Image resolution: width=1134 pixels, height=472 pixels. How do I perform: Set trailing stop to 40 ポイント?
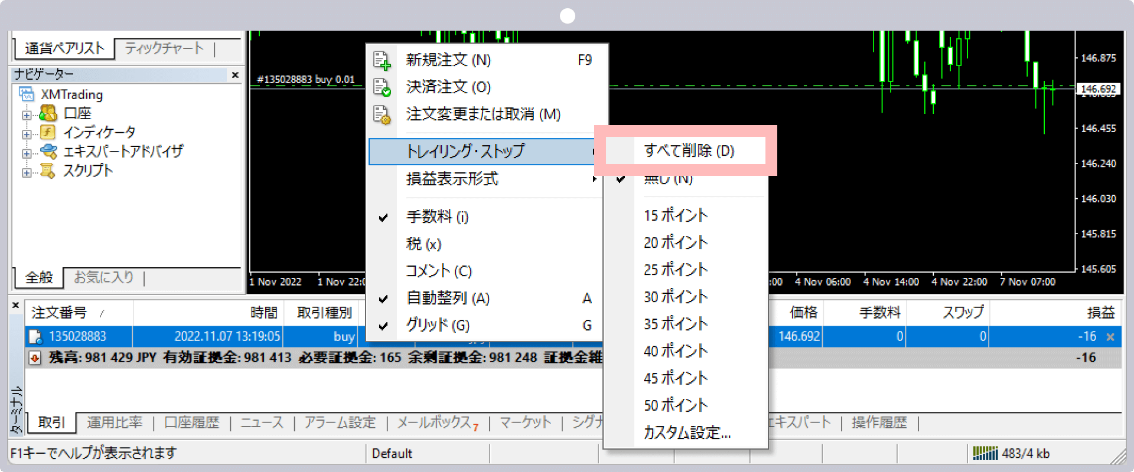pyautogui.click(x=686, y=351)
